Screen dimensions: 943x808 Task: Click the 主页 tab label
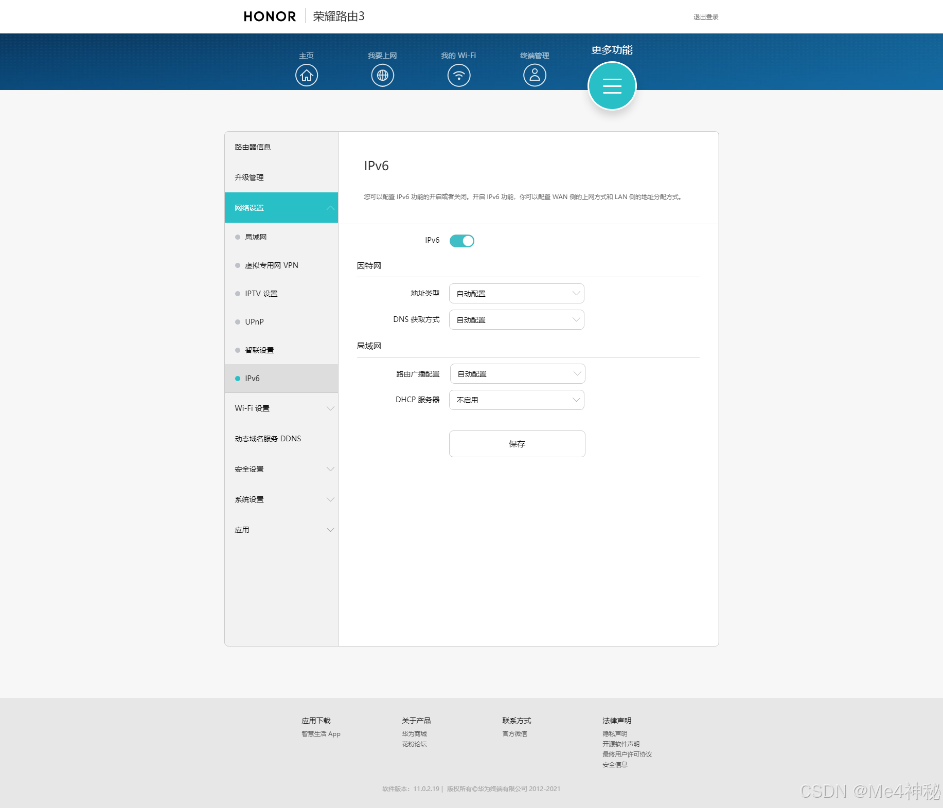point(307,56)
